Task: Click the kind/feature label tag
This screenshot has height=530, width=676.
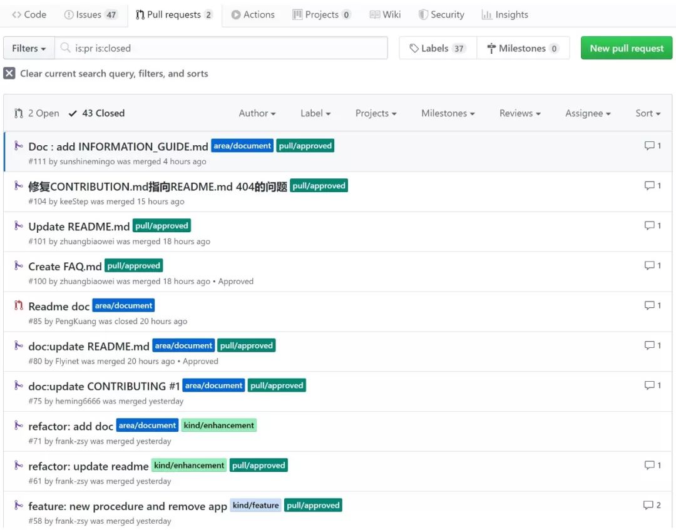Action: coord(255,506)
